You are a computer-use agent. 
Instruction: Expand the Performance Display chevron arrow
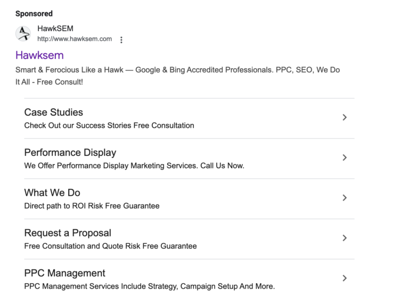[x=345, y=158]
